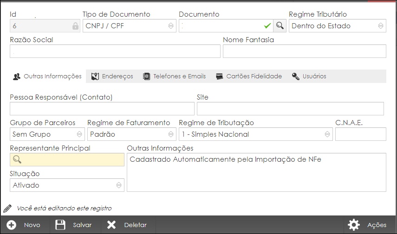Click the plus circle icon for Novo
The height and width of the screenshot is (234, 397).
point(12,225)
